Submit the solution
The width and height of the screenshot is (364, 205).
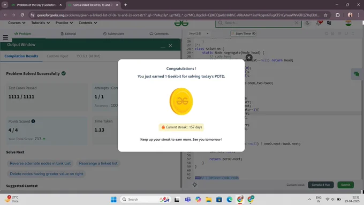pyautogui.click(x=345, y=185)
